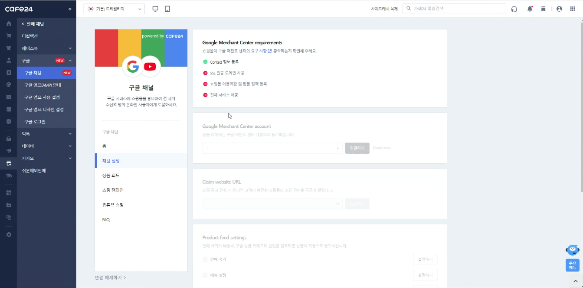583x288 pixels.
Task: Open the home icon in left rail
Action: coord(9,23)
